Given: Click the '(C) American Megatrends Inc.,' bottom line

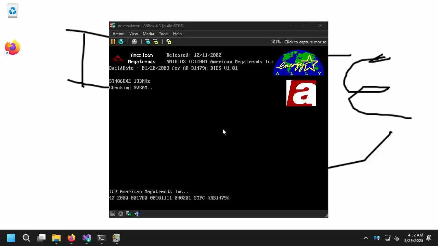Looking at the screenshot, I should (149, 192).
